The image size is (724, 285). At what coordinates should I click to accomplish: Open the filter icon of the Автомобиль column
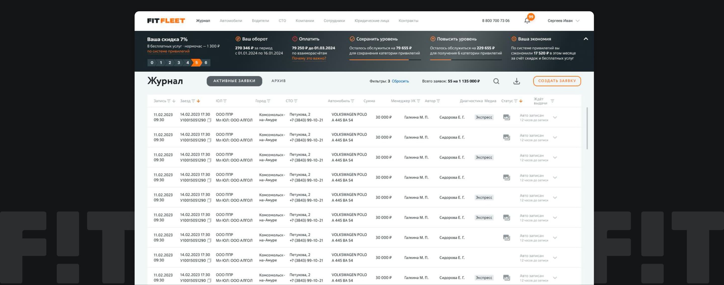pyautogui.click(x=352, y=101)
